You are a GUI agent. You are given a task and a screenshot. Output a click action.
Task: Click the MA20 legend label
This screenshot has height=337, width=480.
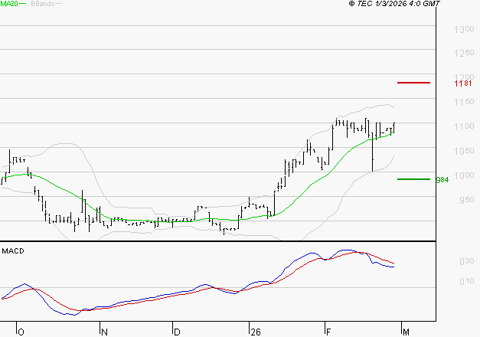[9, 4]
